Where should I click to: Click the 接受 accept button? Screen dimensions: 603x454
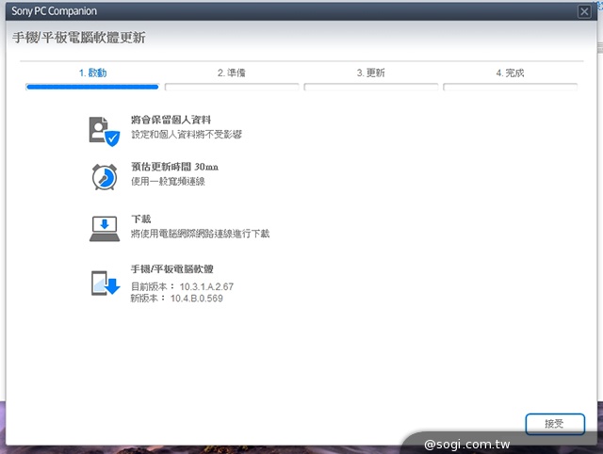pos(555,424)
